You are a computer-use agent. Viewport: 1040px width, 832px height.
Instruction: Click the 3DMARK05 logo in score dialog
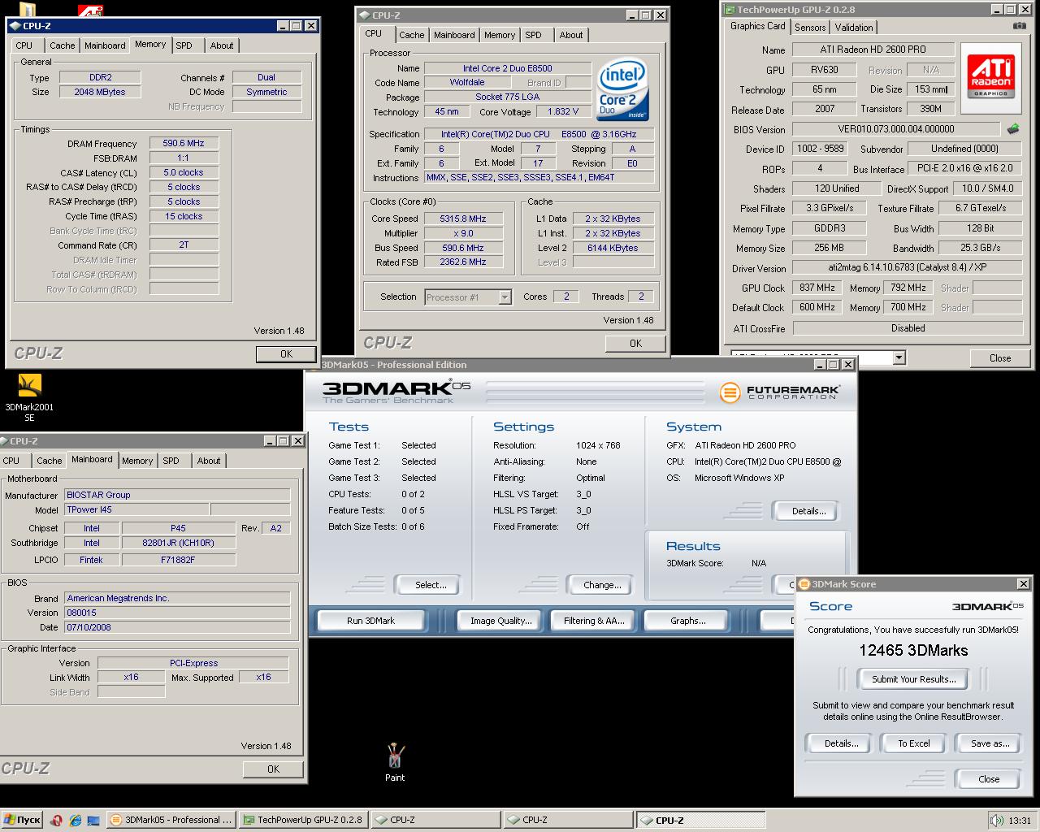tap(987, 606)
